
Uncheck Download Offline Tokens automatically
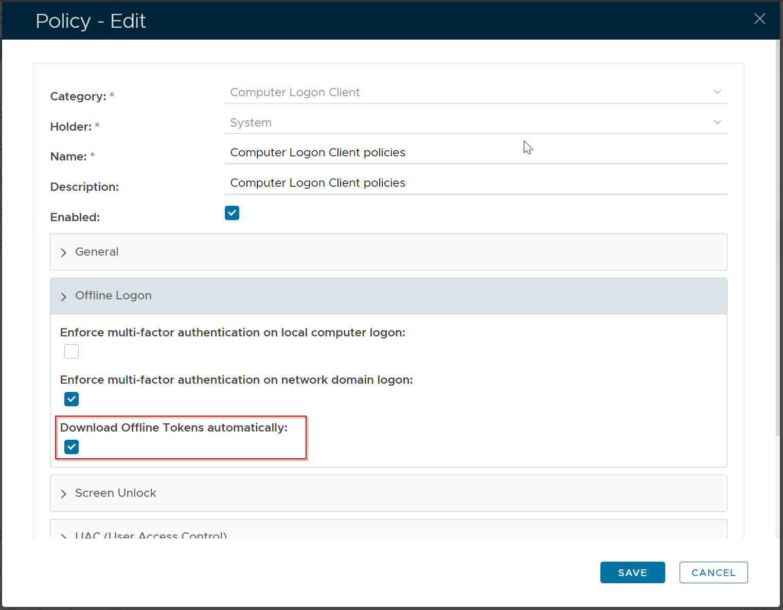click(72, 447)
